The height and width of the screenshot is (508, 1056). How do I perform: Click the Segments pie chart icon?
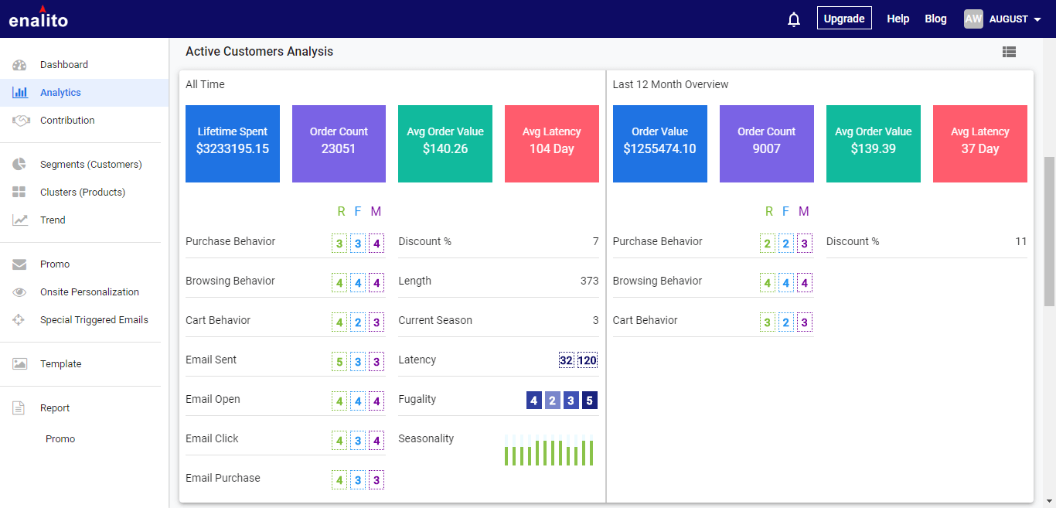click(20, 165)
